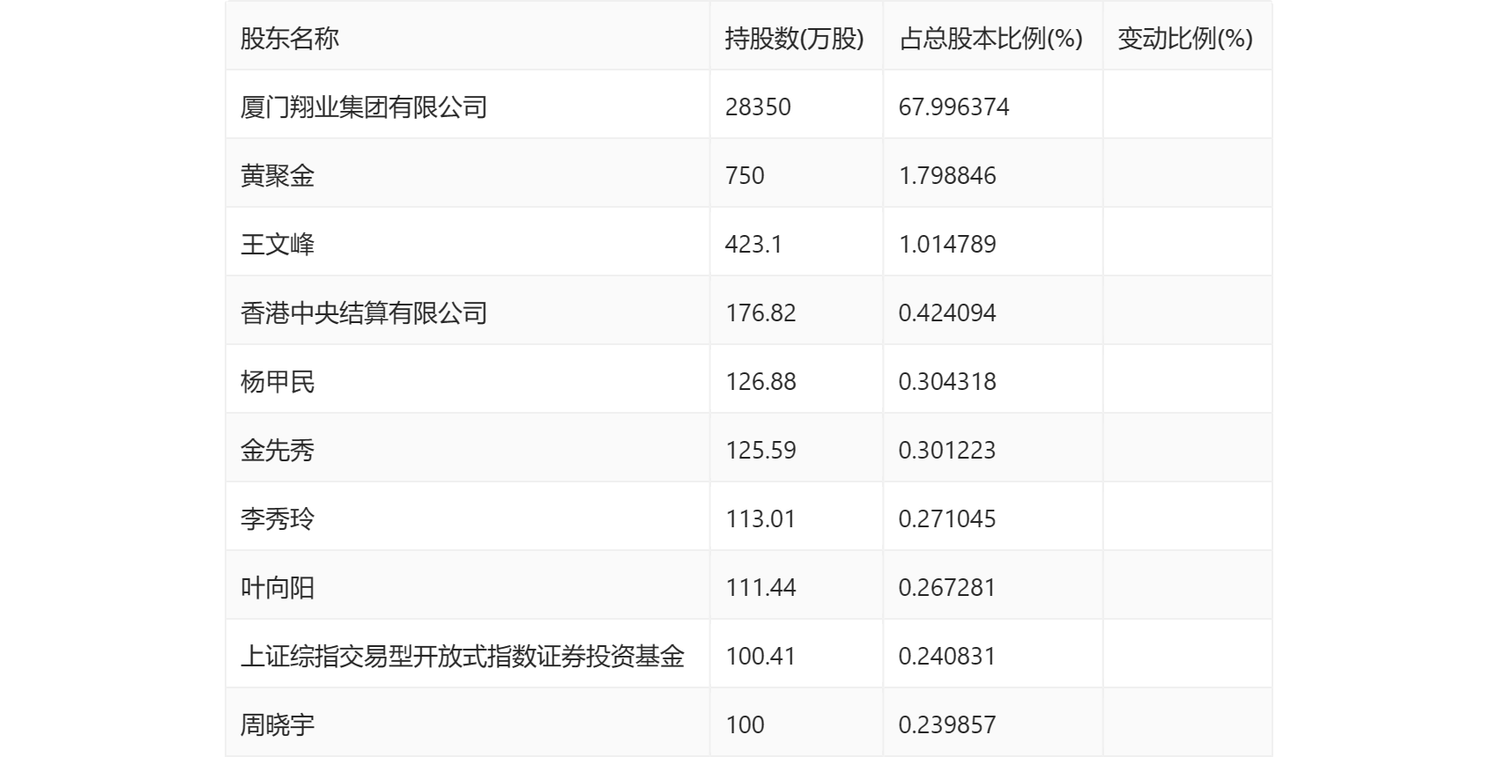Select shareholder 香港中央结算有限公司
The width and height of the screenshot is (1498, 757).
tap(364, 313)
